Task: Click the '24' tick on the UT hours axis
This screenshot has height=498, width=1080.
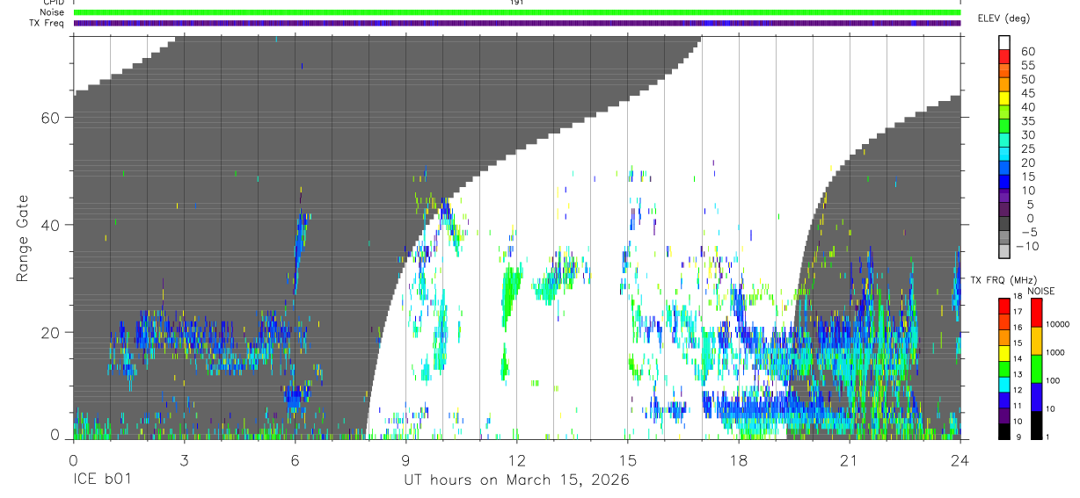Action: coord(960,459)
